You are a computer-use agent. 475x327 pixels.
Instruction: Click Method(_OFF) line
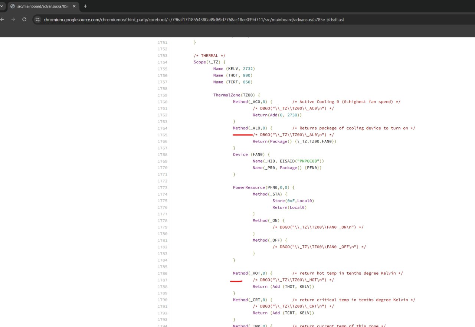coord(270,240)
